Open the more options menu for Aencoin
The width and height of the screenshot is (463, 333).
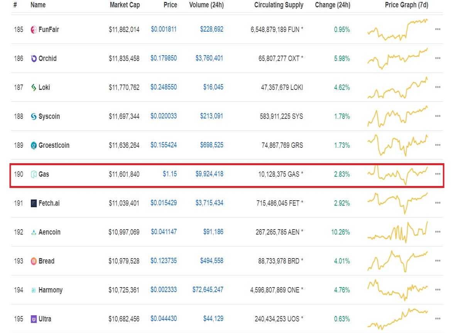[438, 232]
